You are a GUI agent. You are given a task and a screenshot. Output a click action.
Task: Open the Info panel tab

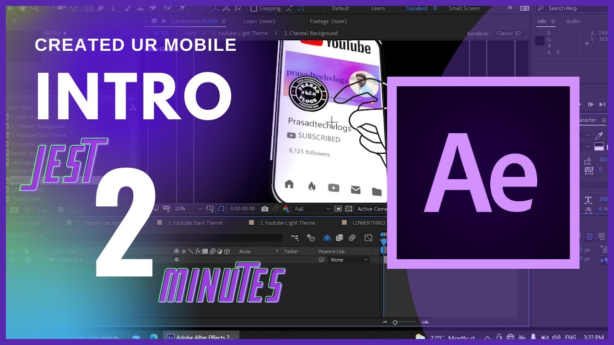click(x=542, y=22)
